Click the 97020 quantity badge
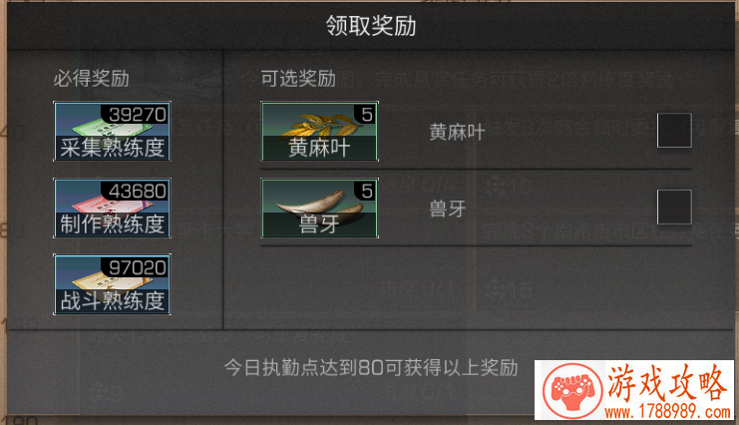Image resolution: width=739 pixels, height=425 pixels. click(x=137, y=267)
